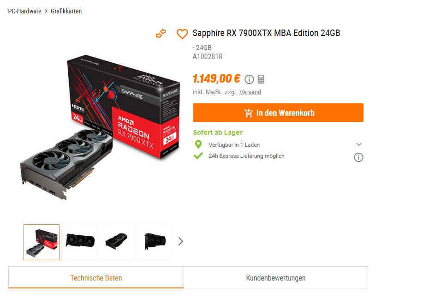Add product to wishlist with heart icon
The width and height of the screenshot is (423, 299).
[182, 34]
